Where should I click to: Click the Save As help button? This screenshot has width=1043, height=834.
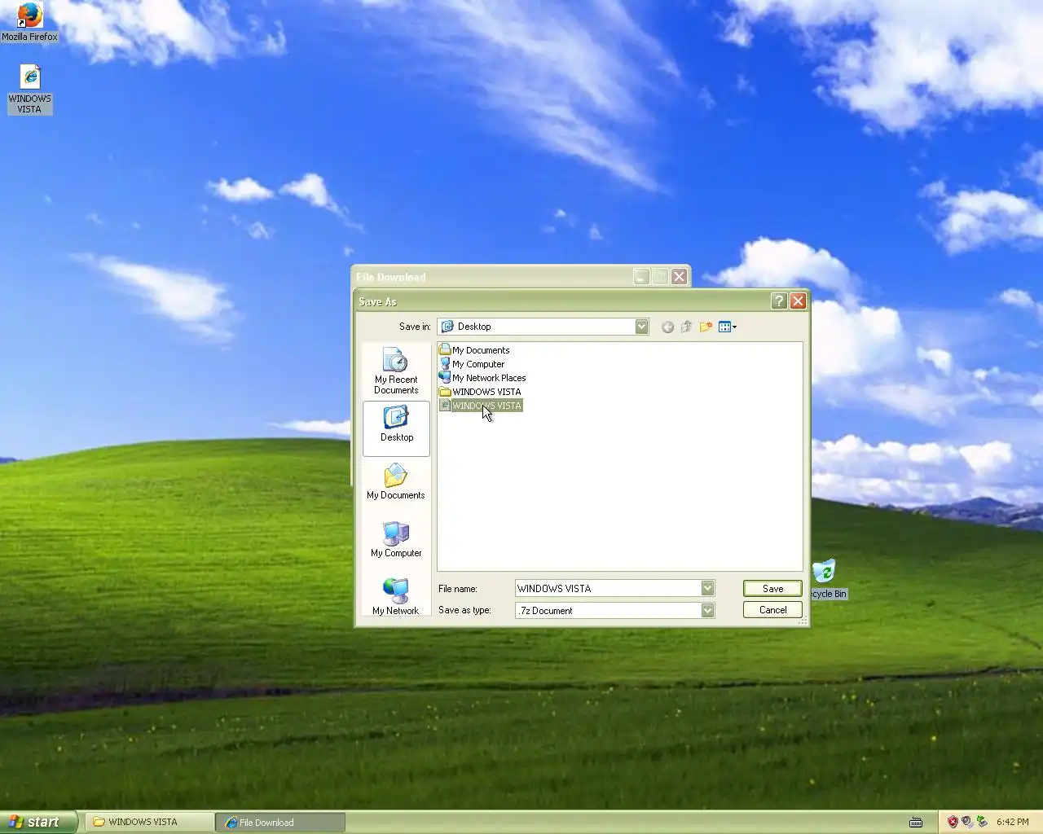pos(779,301)
